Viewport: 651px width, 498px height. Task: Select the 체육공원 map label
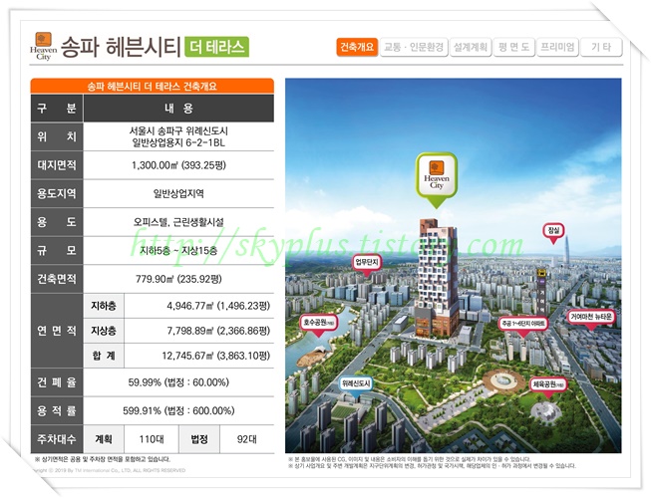coord(548,386)
